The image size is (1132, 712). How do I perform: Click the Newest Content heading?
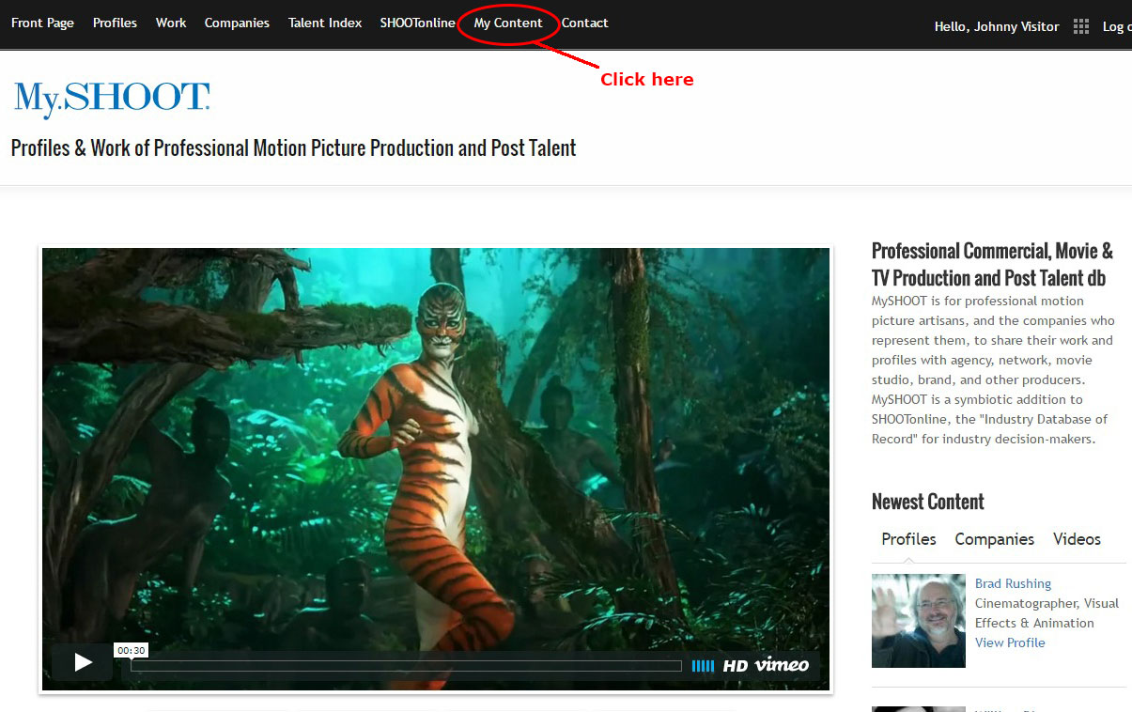pos(928,502)
